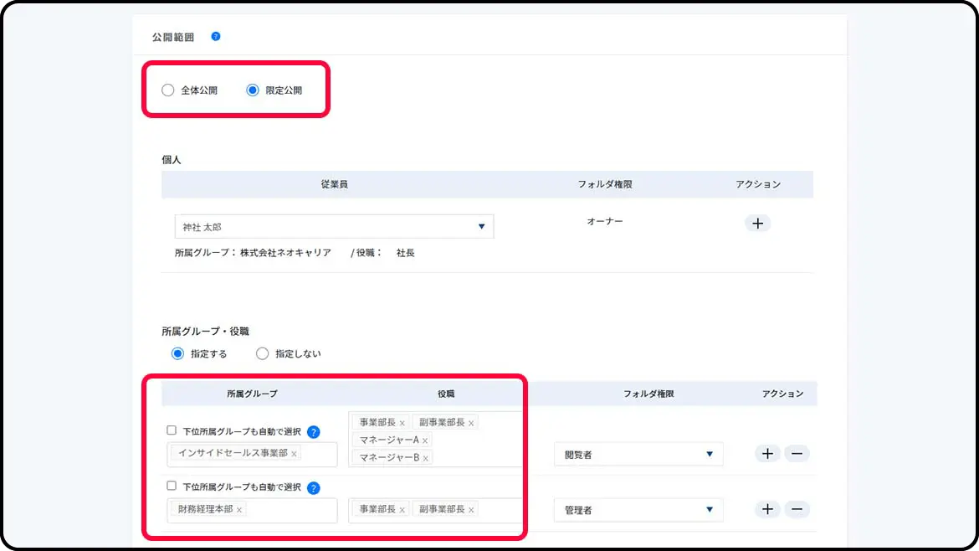Image resolution: width=979 pixels, height=551 pixels.
Task: Select the 全体公開 radio button
Action: [x=168, y=90]
